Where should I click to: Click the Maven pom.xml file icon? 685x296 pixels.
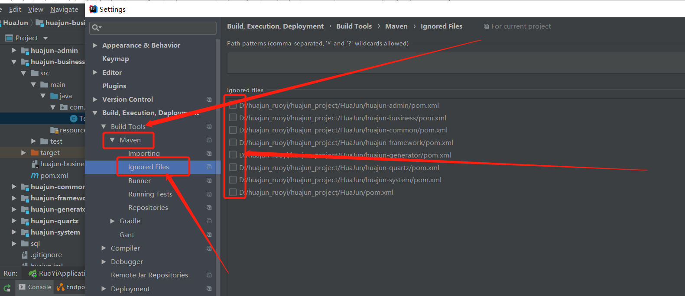click(x=35, y=176)
